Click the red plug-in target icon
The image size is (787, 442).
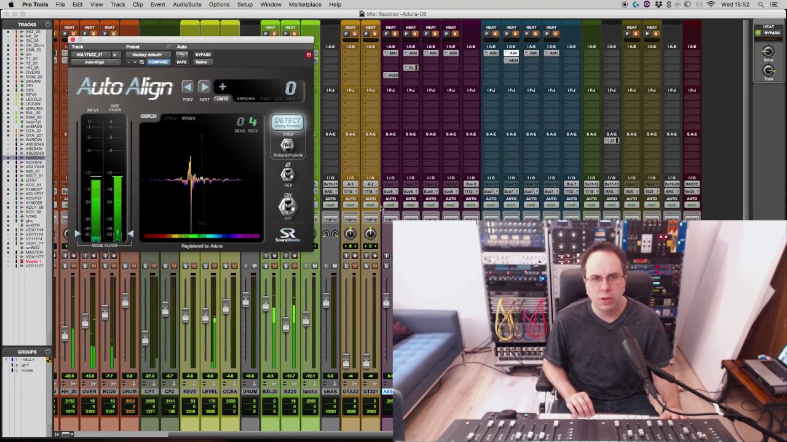(309, 55)
